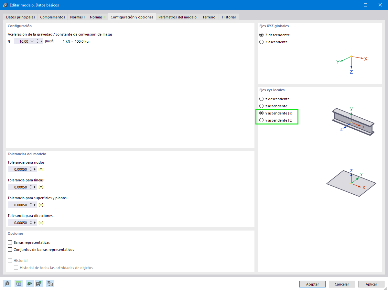The height and width of the screenshot is (291, 388).
Task: Click the Aceptar button
Action: [x=312, y=284]
